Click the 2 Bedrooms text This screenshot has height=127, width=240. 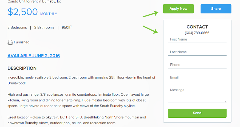click(x=17, y=27)
